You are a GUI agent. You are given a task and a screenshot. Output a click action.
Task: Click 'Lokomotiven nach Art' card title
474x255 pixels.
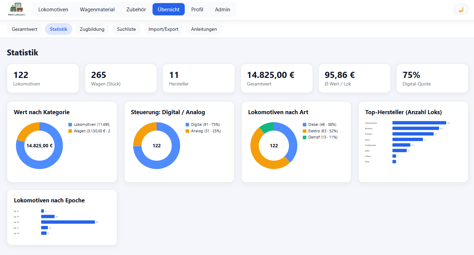coord(278,112)
